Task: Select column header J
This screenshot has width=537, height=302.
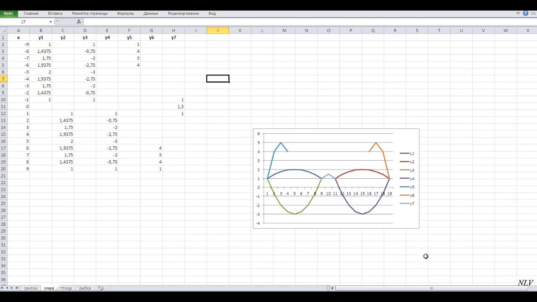Action: tap(218, 30)
